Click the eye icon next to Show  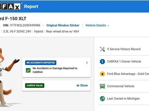tap(78, 86)
